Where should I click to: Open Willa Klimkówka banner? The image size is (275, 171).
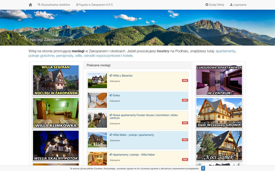coord(56,113)
